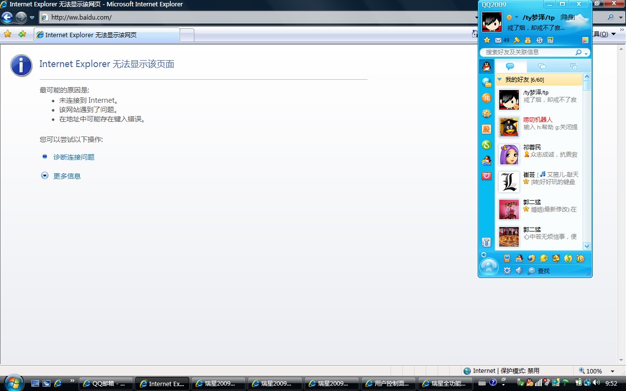This screenshot has height=391, width=626.
Task: Click the mobile phone icon in QQ bottom bar
Action: point(507,258)
